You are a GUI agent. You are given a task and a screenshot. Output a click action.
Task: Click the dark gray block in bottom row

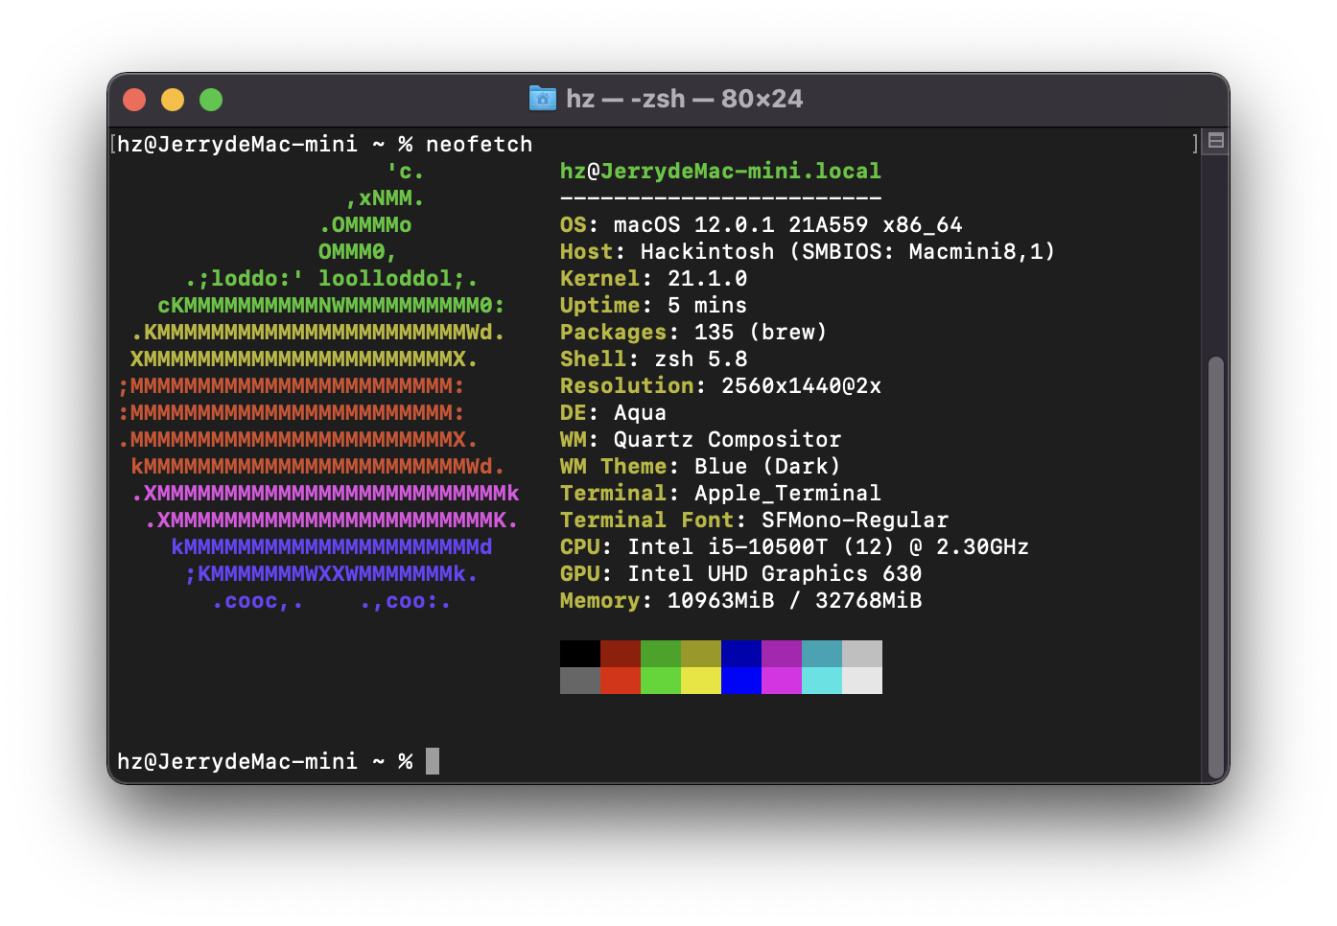[x=580, y=681]
